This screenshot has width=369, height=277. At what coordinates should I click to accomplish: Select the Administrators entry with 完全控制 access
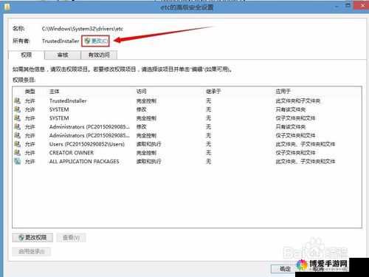tap(187, 135)
